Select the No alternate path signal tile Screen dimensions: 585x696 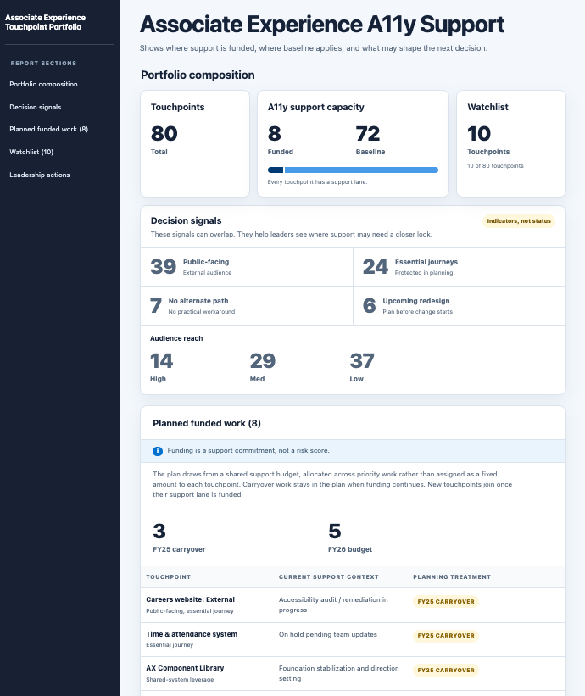pos(247,306)
